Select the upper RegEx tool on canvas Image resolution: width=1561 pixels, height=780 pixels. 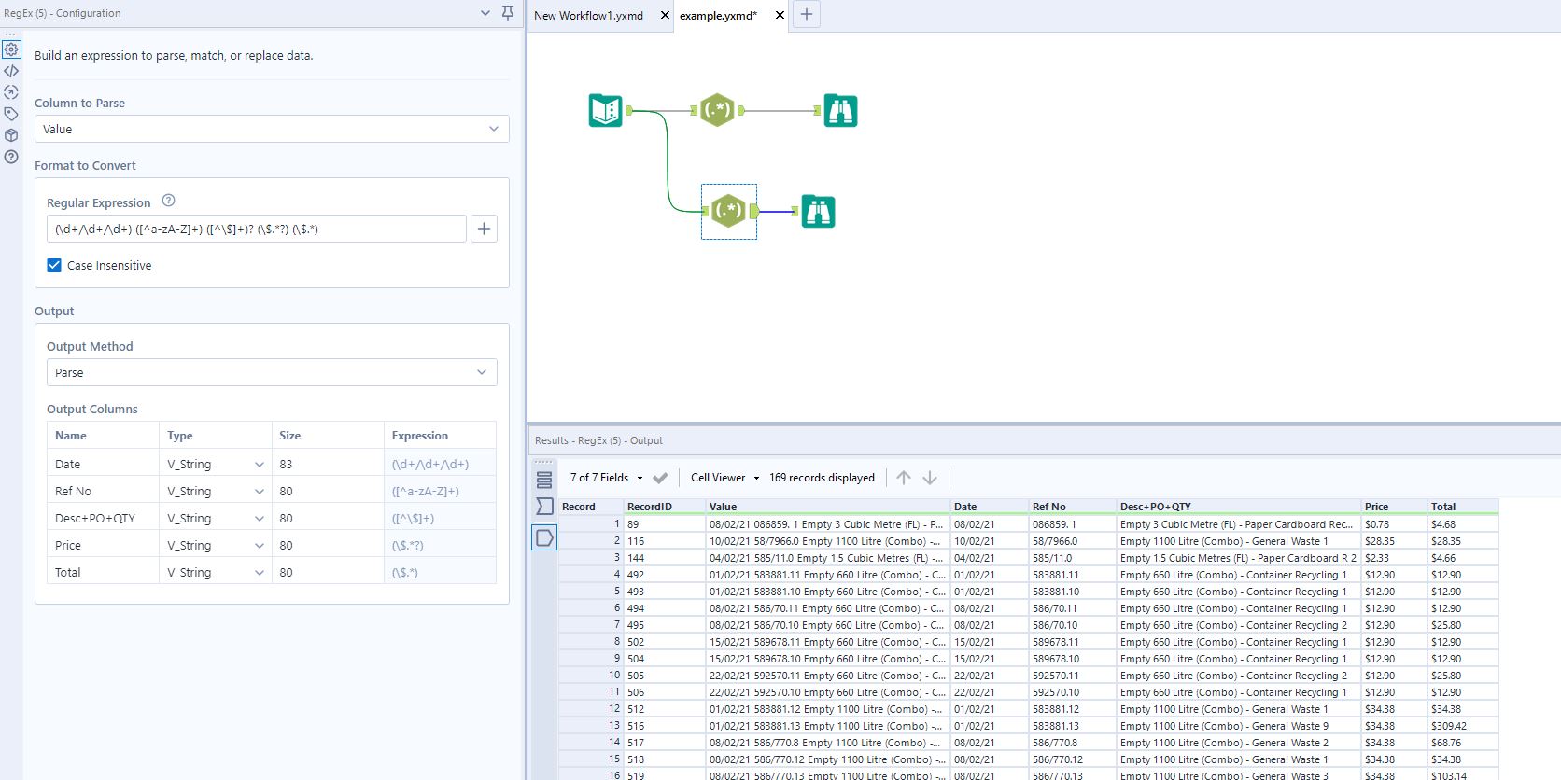(717, 110)
